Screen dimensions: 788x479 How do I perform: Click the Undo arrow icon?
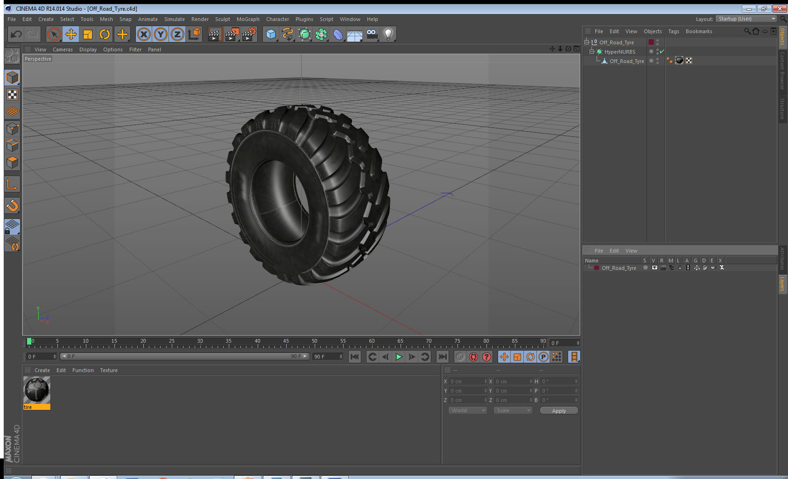coord(16,34)
